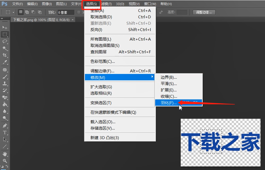Grab the Zoom tool
Image resolution: width=265 pixels, height=170 pixels.
pos(4,160)
